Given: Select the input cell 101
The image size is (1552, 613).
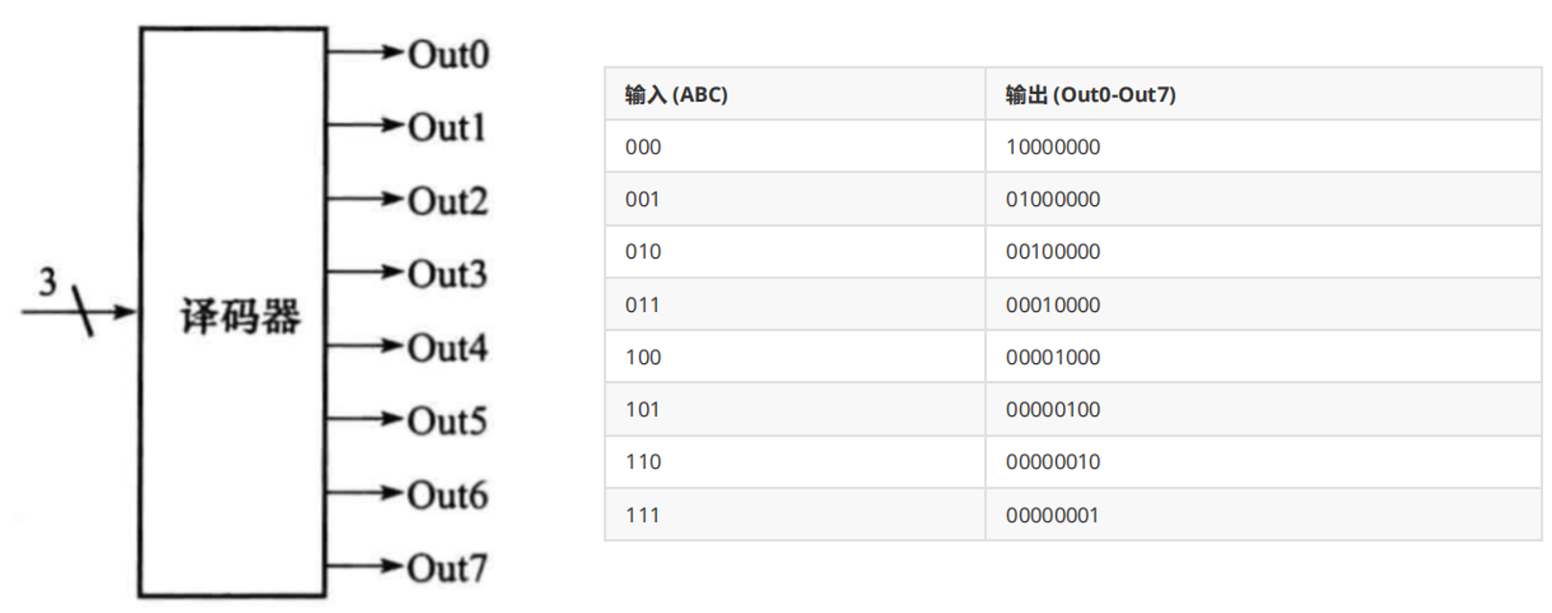Looking at the screenshot, I should tap(643, 409).
